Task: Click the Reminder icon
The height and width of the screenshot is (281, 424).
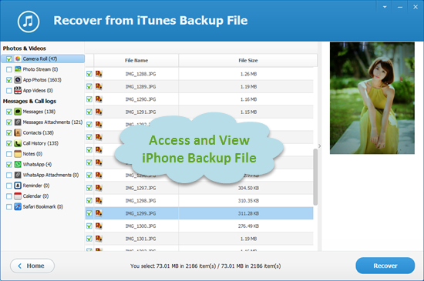Action: coord(18,186)
